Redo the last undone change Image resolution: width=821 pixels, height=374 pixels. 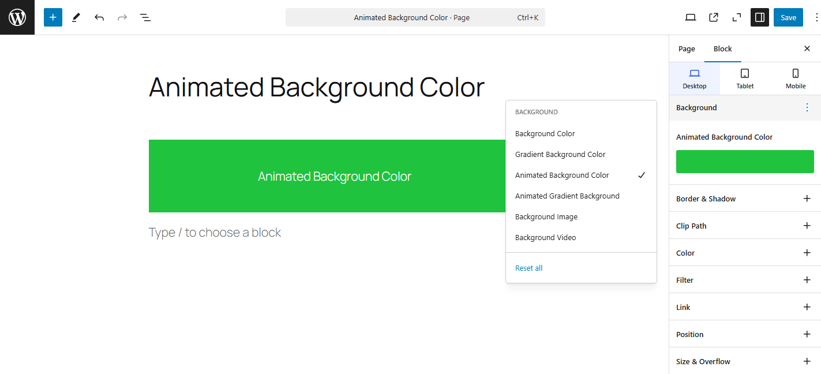(x=122, y=17)
